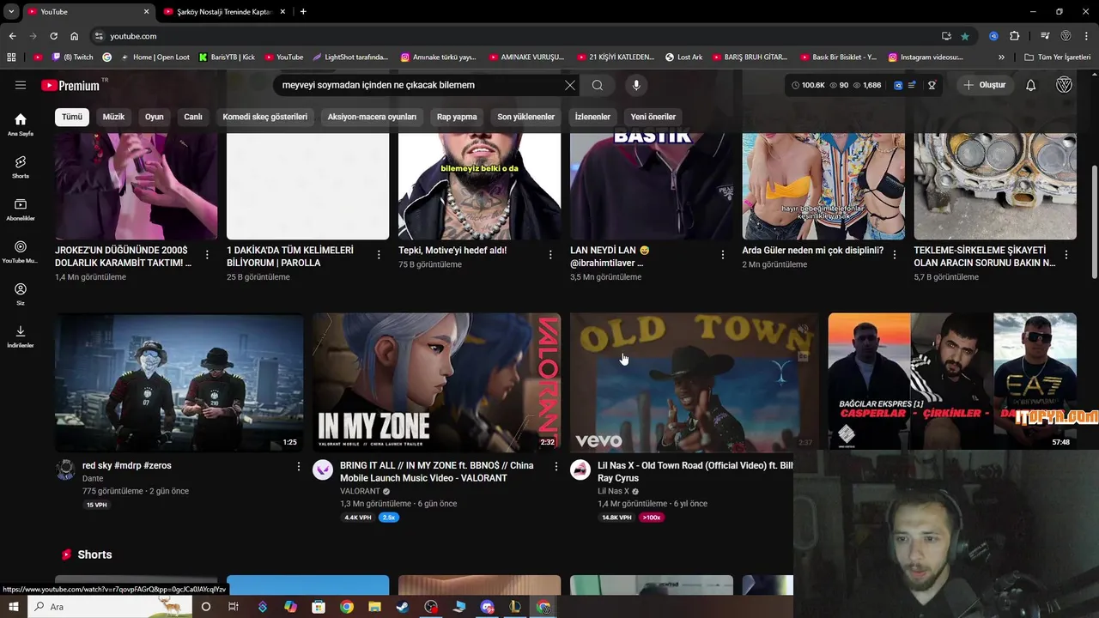Click the Dante channel avatar
This screenshot has width=1099, height=618.
65,470
